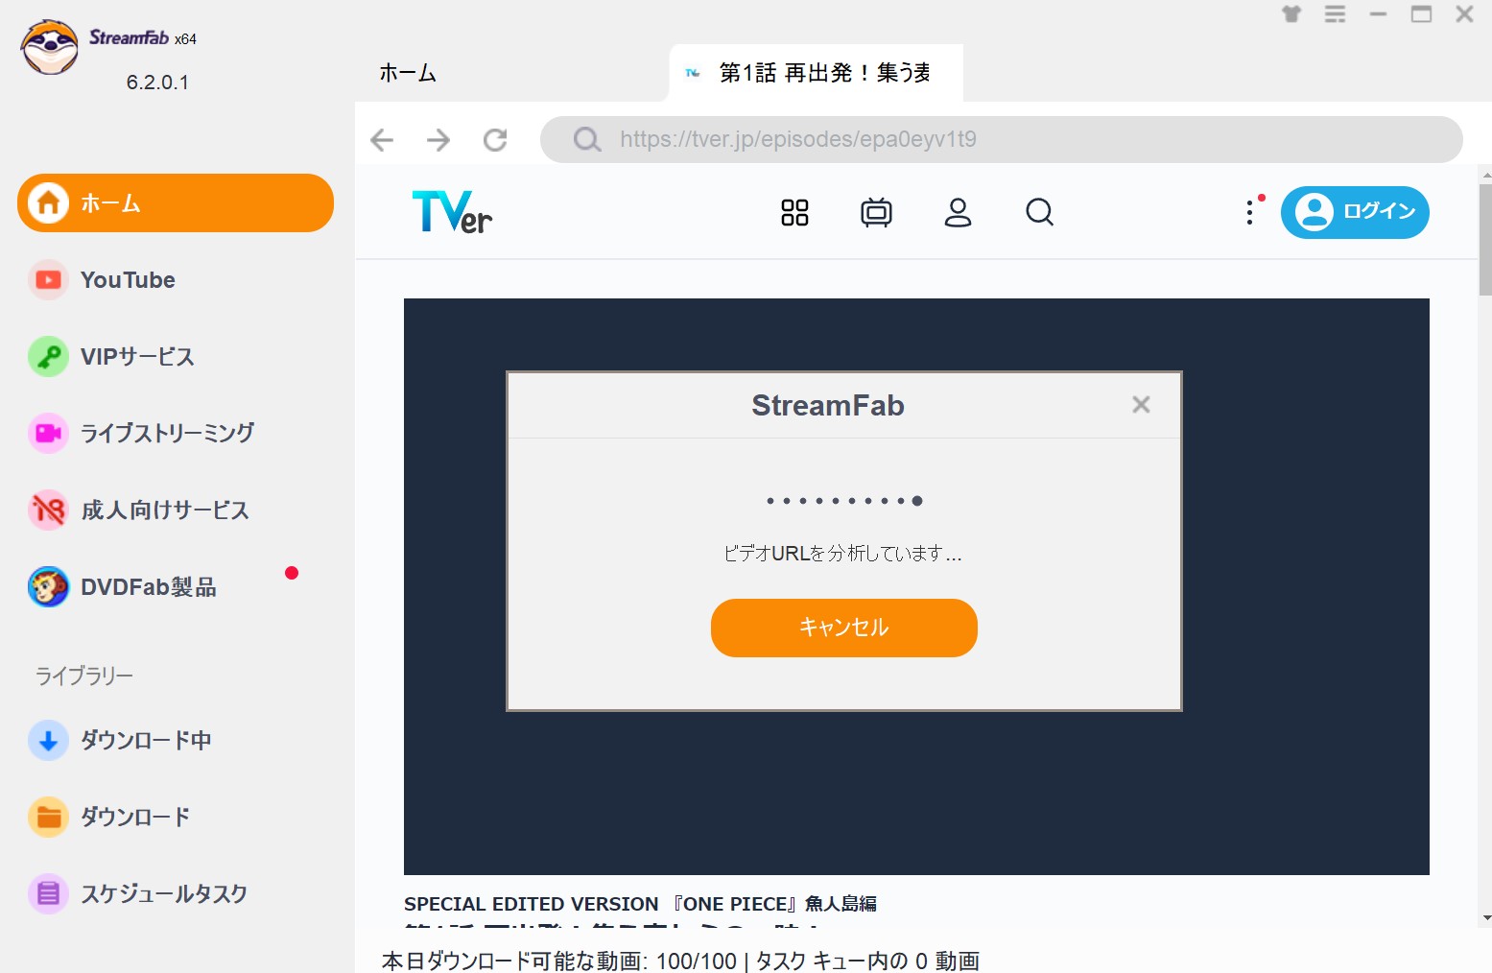The height and width of the screenshot is (973, 1492).
Task: Maximize the StreamFab window
Action: 1421,14
